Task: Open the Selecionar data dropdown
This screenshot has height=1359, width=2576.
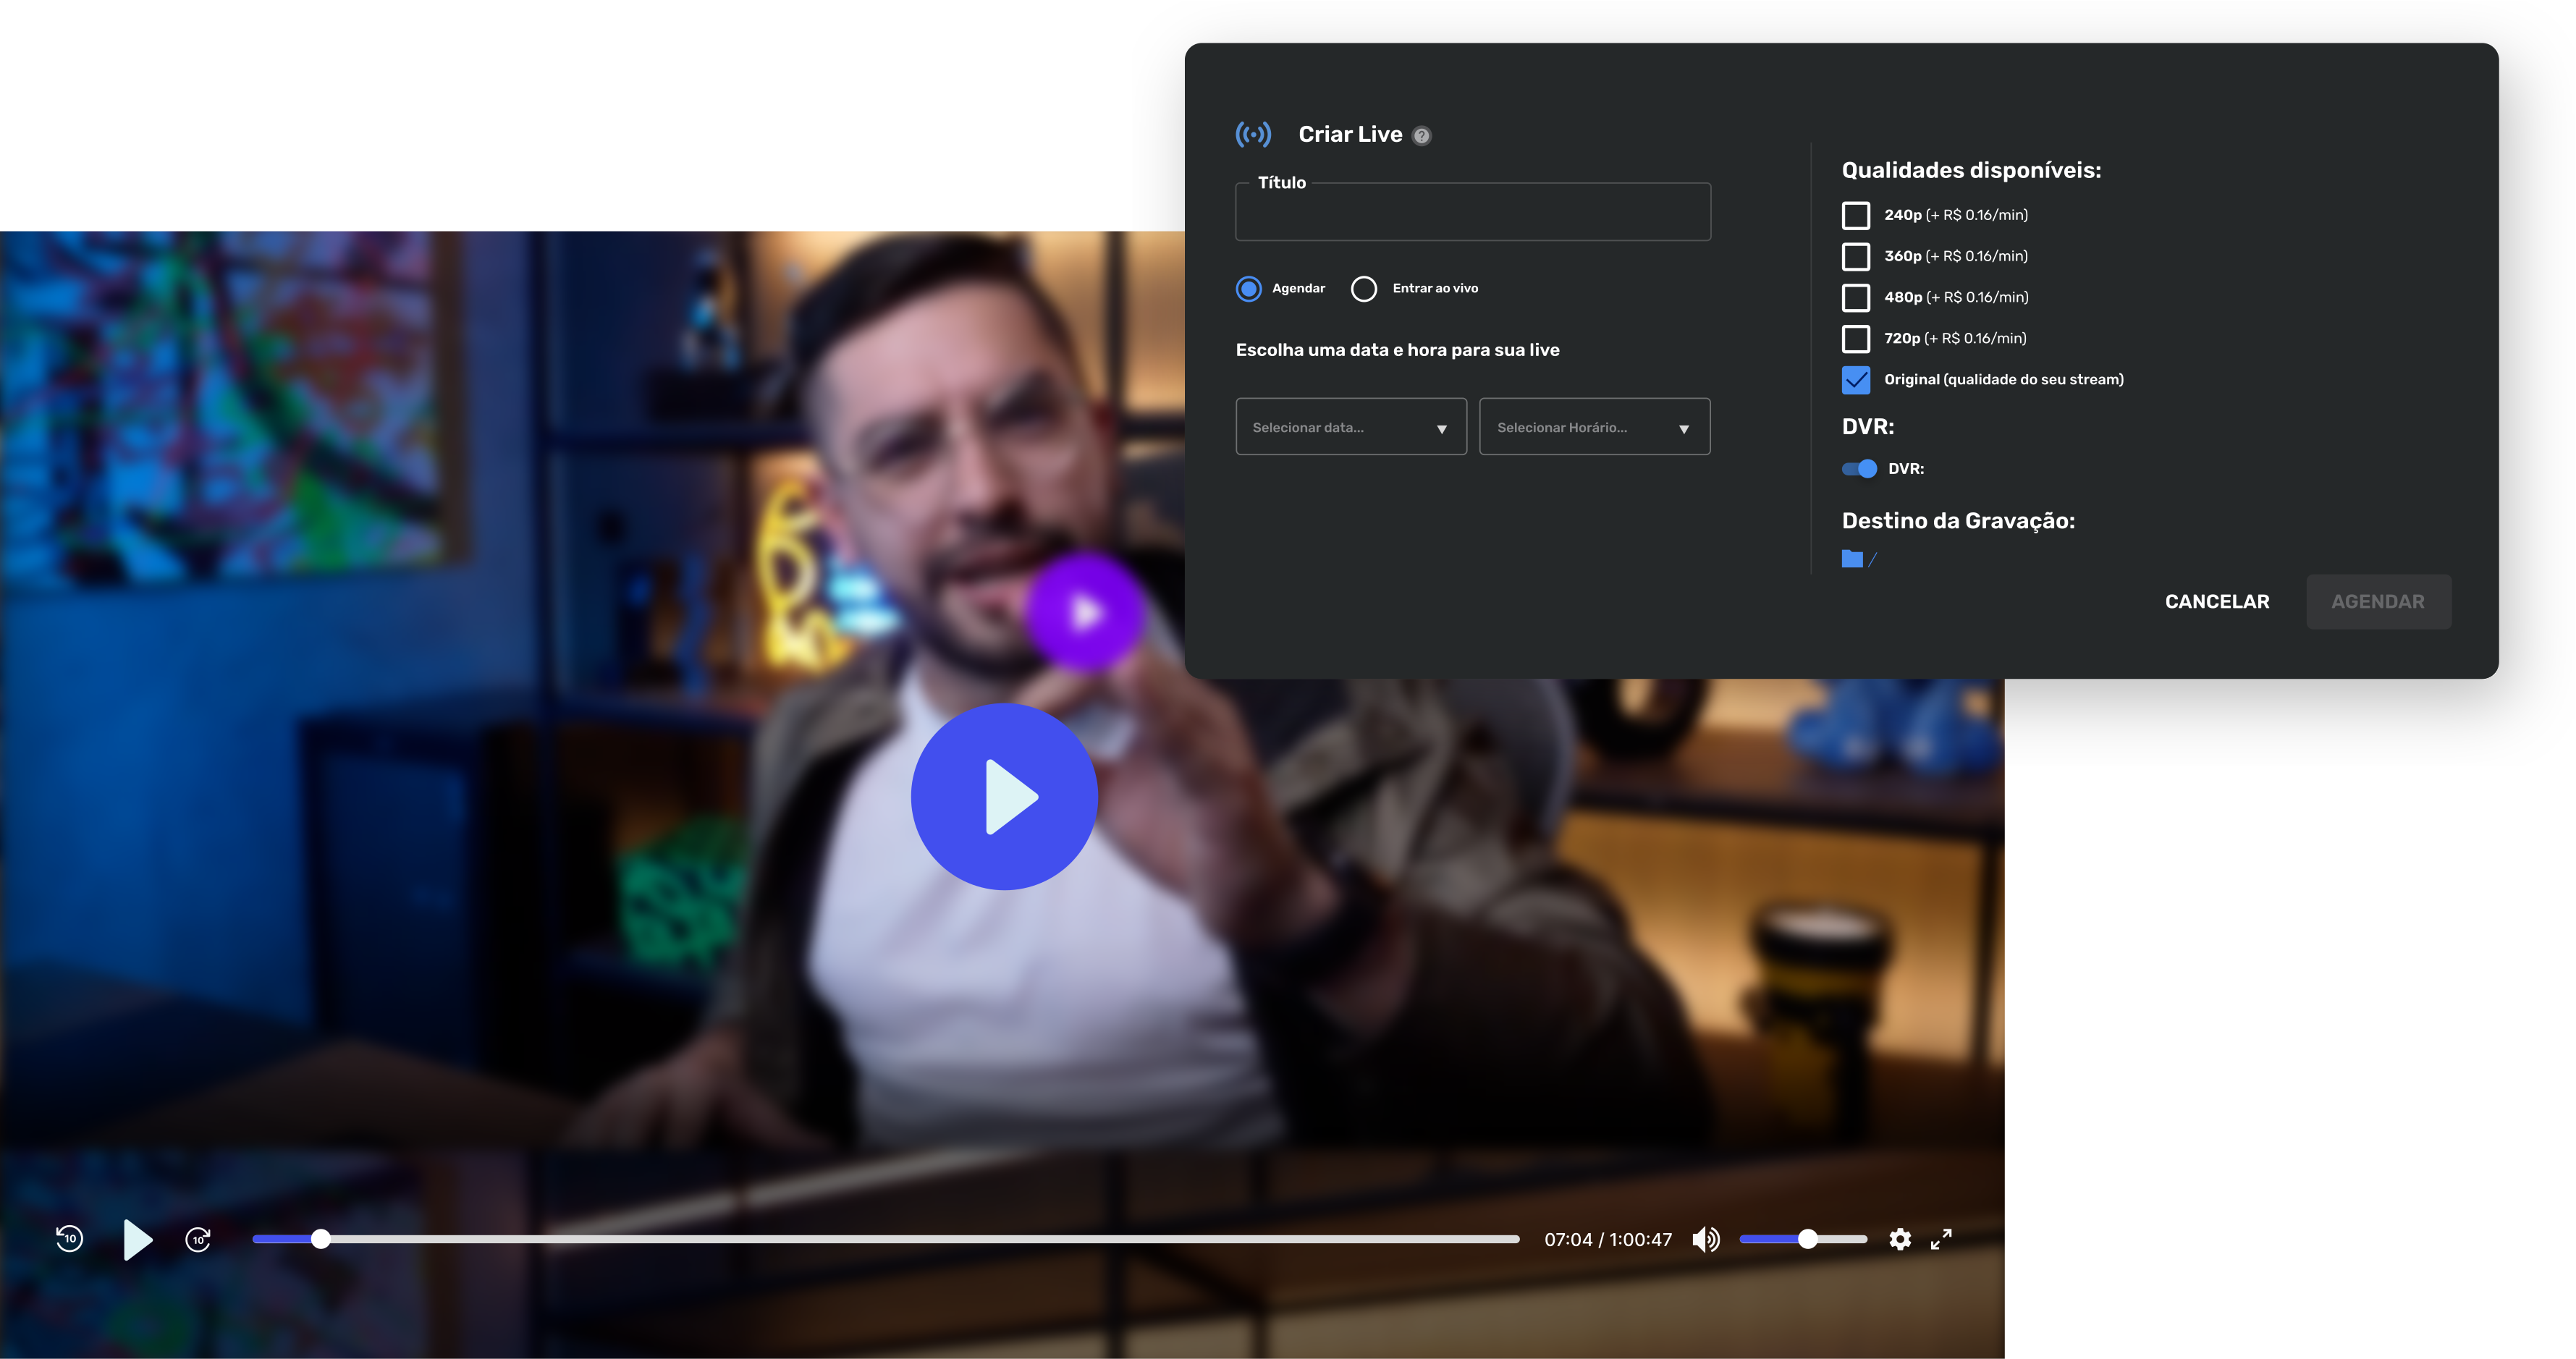Action: pyautogui.click(x=1351, y=427)
